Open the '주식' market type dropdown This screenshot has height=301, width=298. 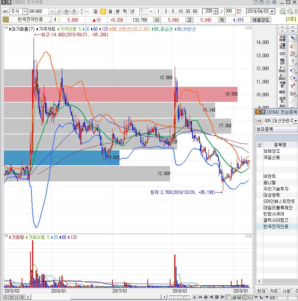click(24, 12)
